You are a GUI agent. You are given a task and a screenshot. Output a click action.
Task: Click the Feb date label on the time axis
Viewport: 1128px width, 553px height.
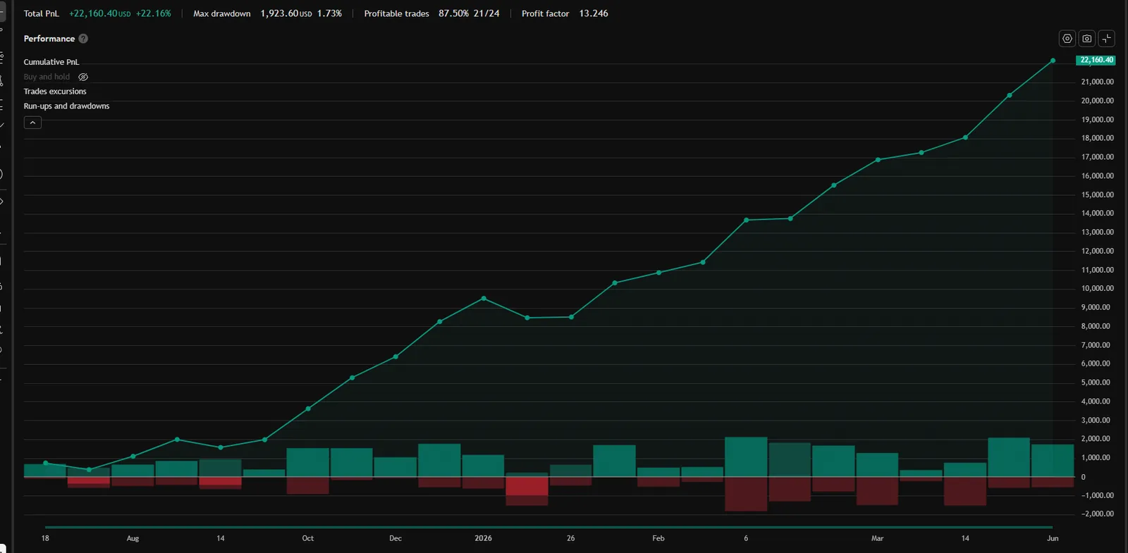658,538
